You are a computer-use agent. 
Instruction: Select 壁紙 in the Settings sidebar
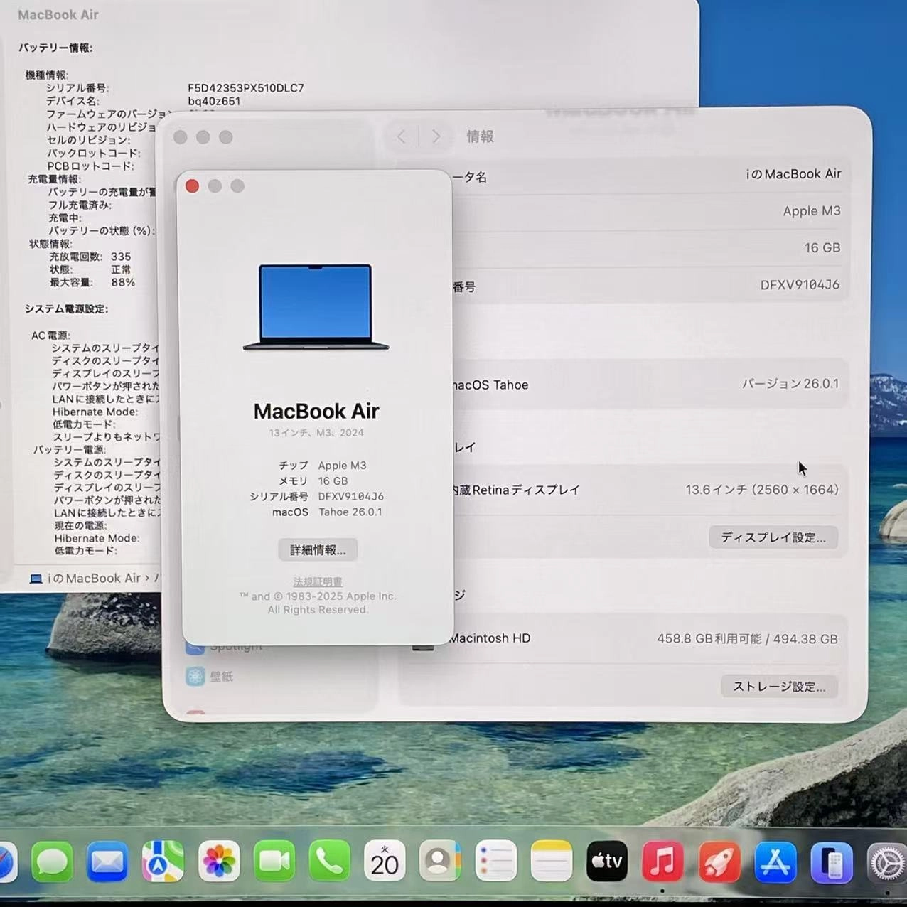click(x=221, y=676)
